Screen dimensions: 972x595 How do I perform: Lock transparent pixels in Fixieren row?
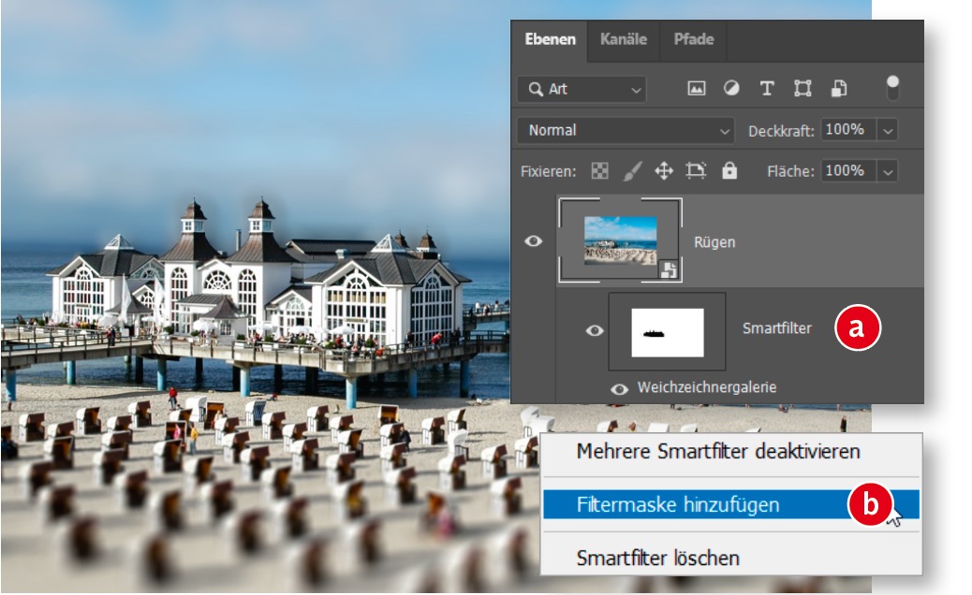[x=599, y=171]
